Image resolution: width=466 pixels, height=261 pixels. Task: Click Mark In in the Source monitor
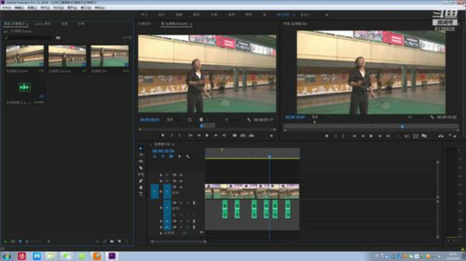(x=172, y=136)
